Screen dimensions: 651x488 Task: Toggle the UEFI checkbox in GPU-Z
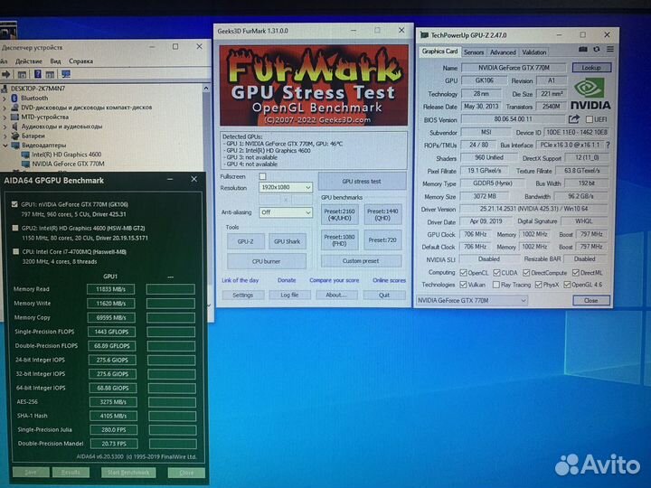pos(590,119)
